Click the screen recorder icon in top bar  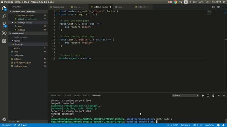170,2
